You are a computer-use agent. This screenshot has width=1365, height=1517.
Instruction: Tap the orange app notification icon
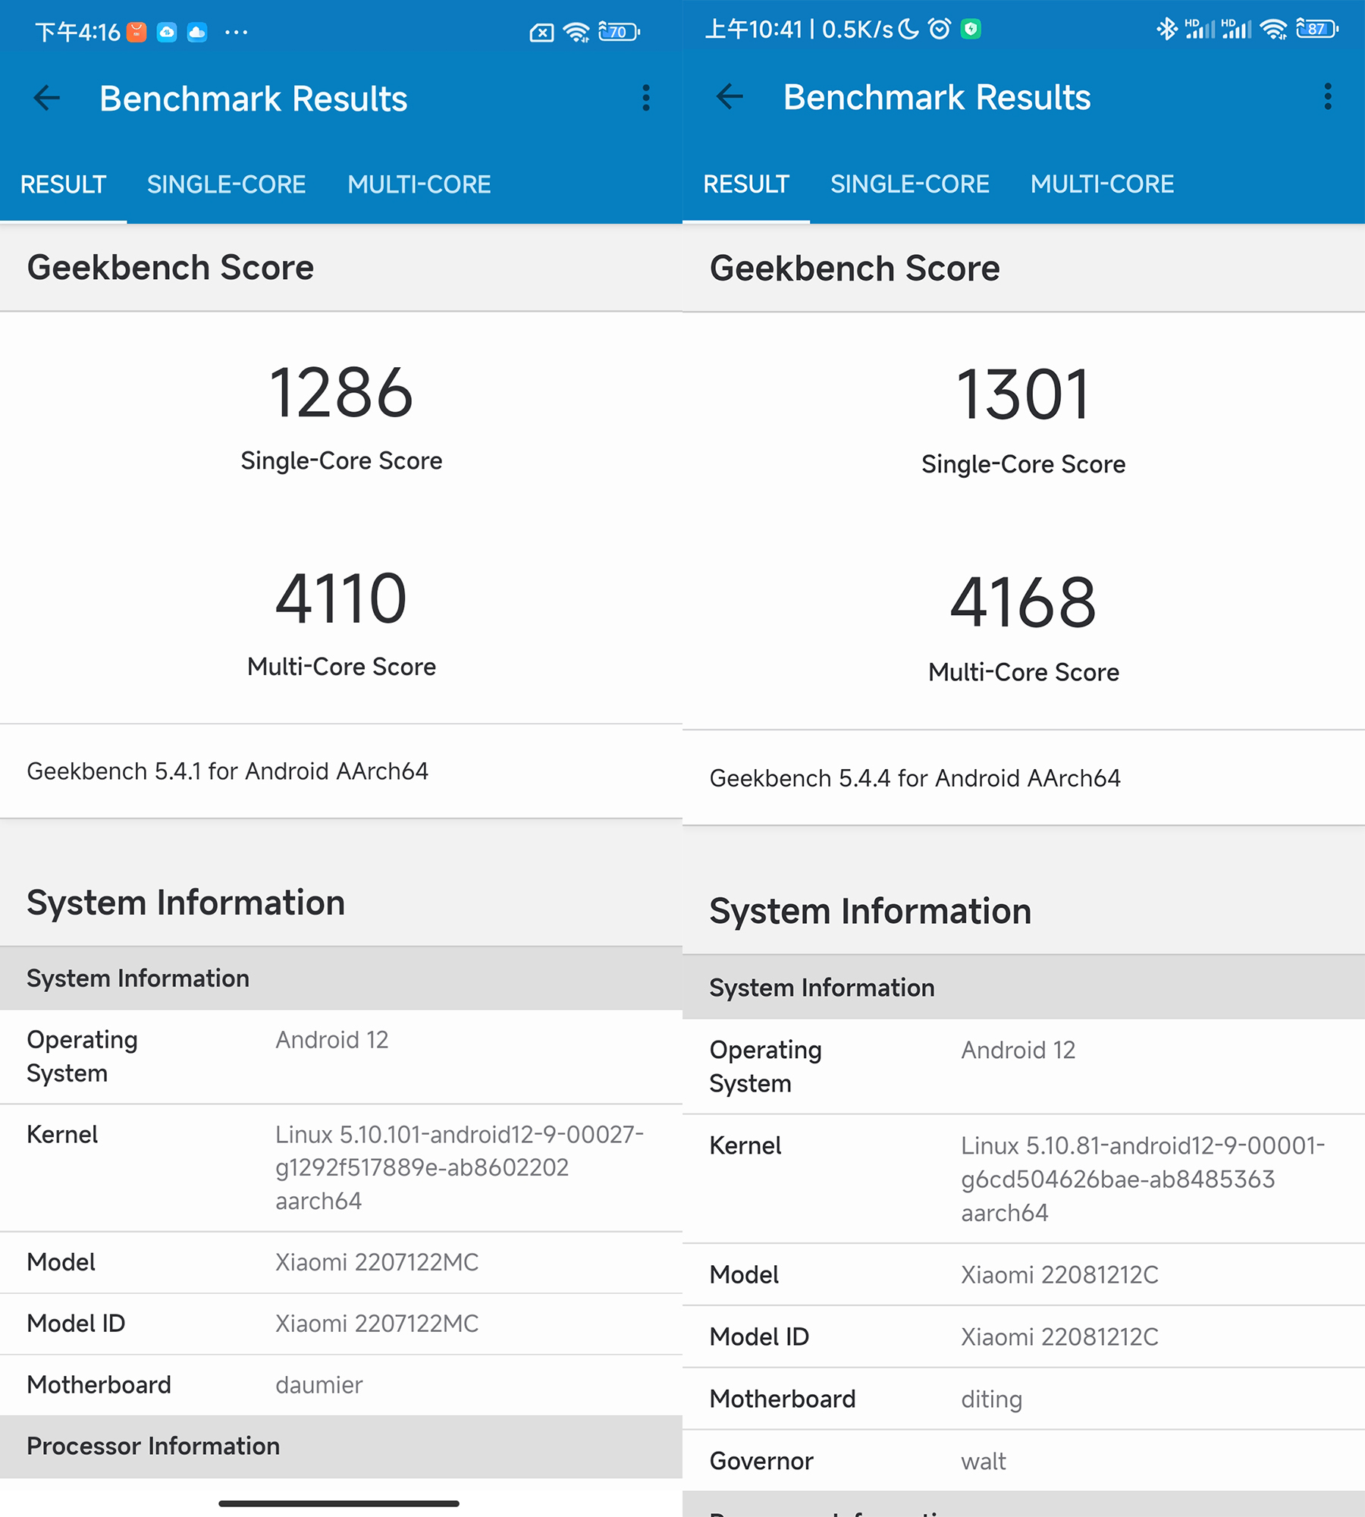pos(136,32)
